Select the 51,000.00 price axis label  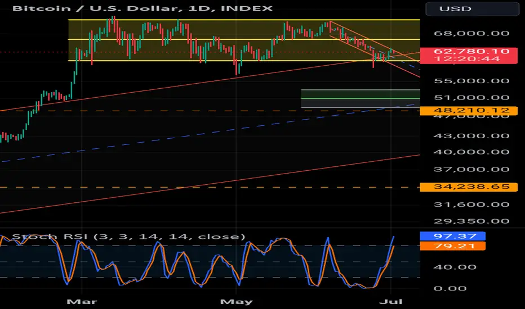coord(471,98)
